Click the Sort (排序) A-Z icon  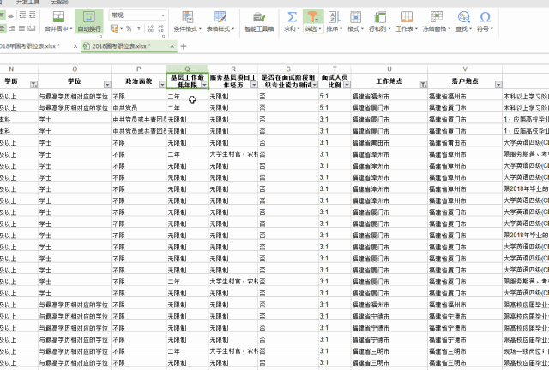coord(334,17)
